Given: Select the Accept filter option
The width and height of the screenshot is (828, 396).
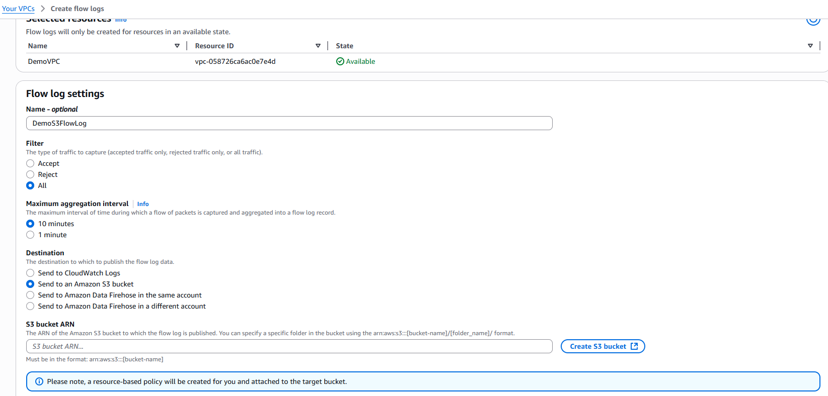Looking at the screenshot, I should (30, 163).
